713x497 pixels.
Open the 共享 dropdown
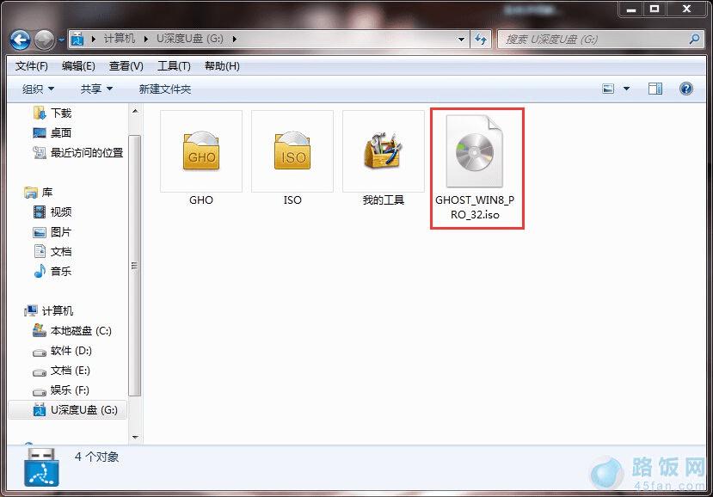coord(96,89)
